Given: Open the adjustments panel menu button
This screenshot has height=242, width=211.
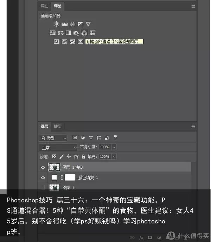Looking at the screenshot, I should pos(193,6).
